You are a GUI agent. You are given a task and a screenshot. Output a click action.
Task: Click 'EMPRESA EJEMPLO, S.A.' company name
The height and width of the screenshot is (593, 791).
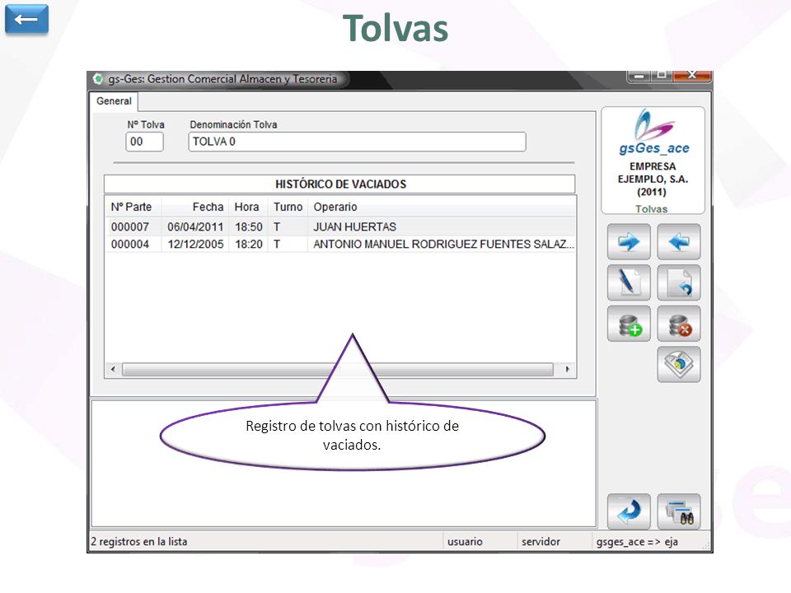click(653, 172)
